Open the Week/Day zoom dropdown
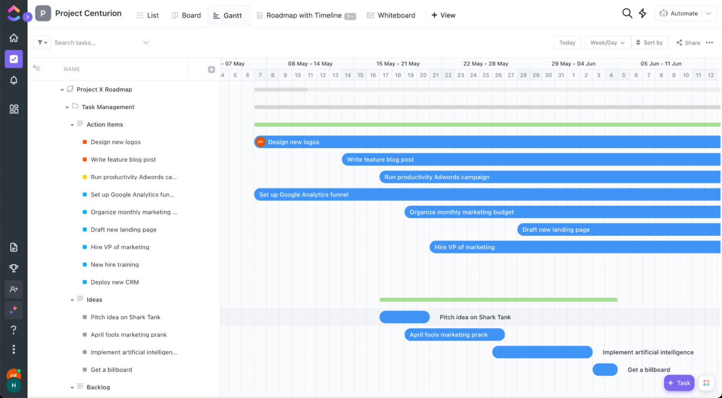The height and width of the screenshot is (398, 722). coord(607,43)
